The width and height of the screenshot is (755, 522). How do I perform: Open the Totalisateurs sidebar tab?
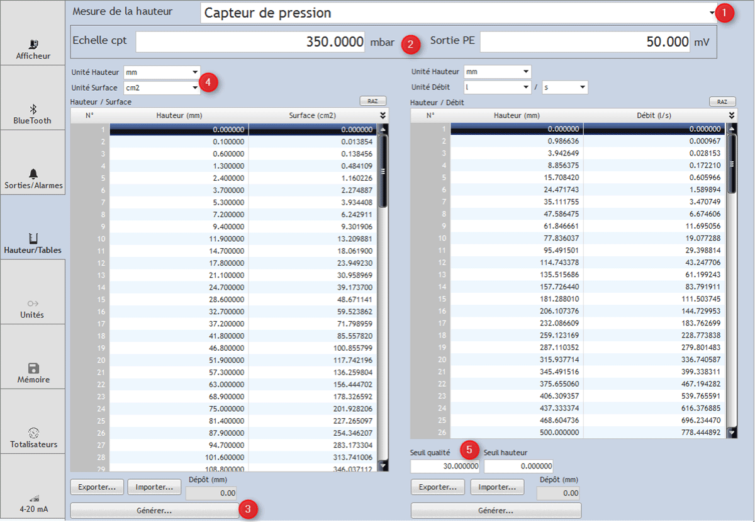[x=33, y=421]
